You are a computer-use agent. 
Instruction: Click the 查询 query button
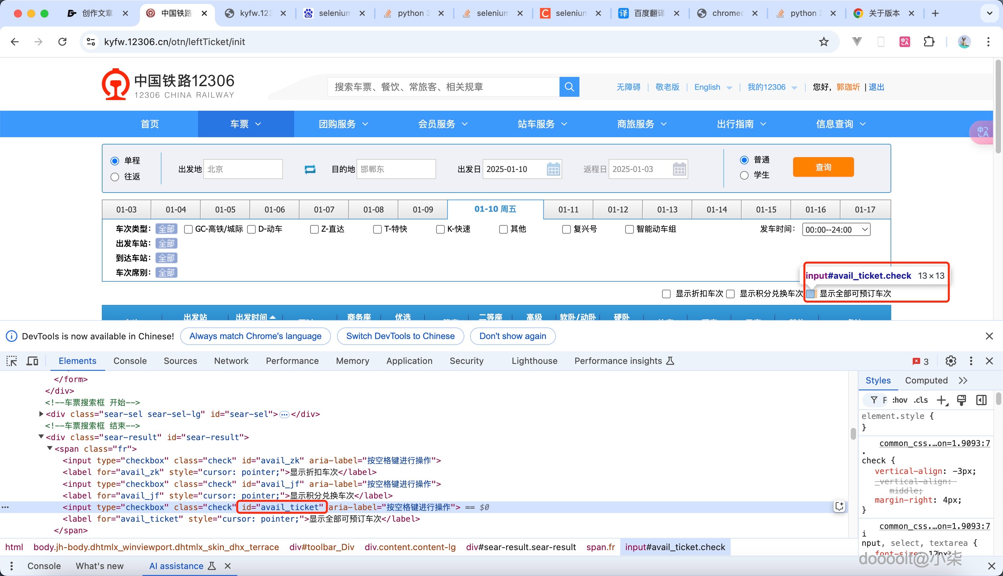pos(823,167)
